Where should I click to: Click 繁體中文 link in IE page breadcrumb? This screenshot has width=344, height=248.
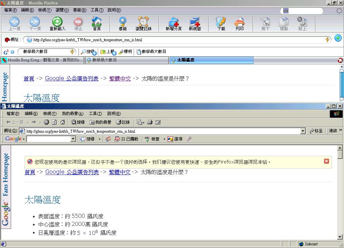[120, 172]
